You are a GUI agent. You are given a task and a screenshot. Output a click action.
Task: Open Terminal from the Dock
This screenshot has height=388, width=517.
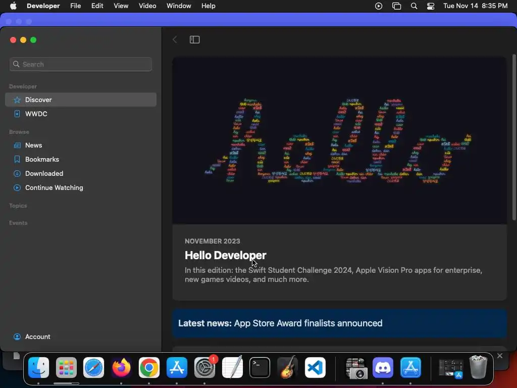[x=260, y=368]
